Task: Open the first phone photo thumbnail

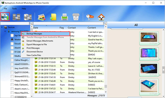Action: [149, 37]
